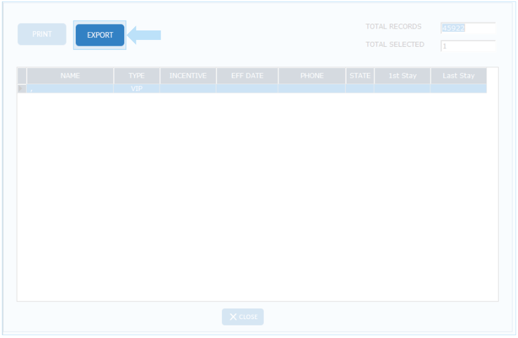
Task: Focus the TOTAL SELECTED field
Action: click(468, 46)
